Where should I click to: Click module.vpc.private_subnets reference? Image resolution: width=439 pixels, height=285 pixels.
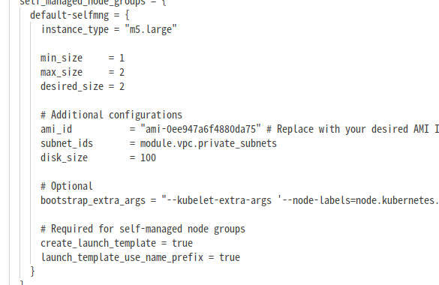tap(209, 143)
